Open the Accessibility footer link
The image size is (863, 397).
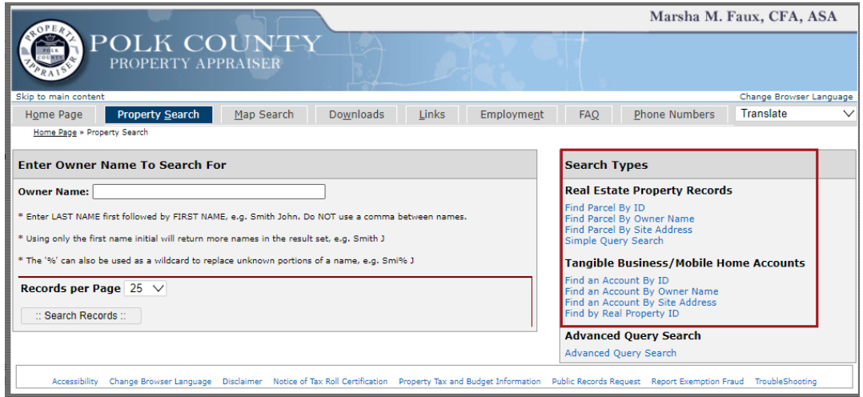[75, 381]
